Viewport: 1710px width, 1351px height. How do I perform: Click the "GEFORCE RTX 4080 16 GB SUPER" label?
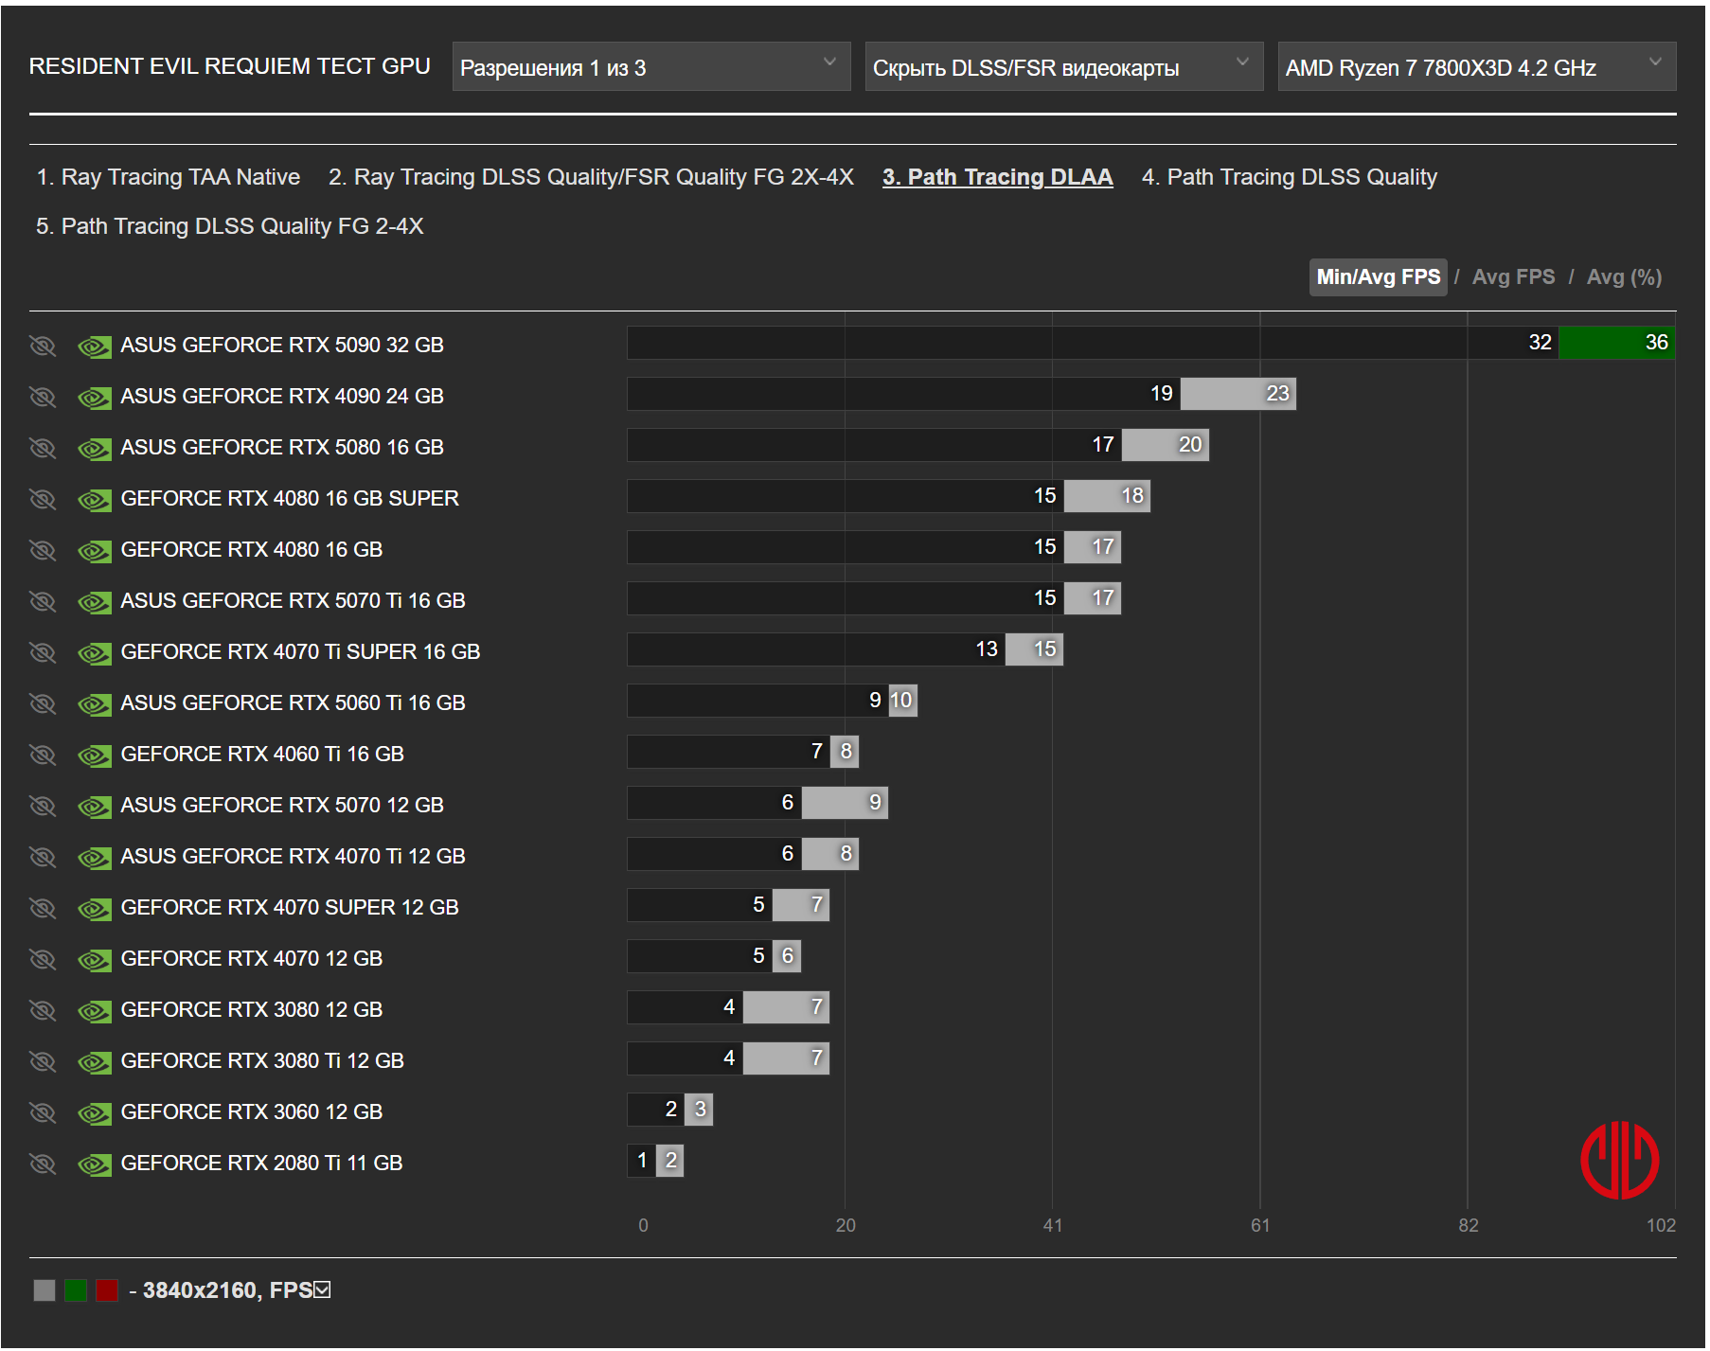(290, 499)
